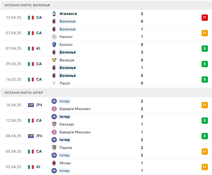The image size is (212, 175).
Task: Click green В badge for Bologna–Lazio match
Action: pos(205,79)
